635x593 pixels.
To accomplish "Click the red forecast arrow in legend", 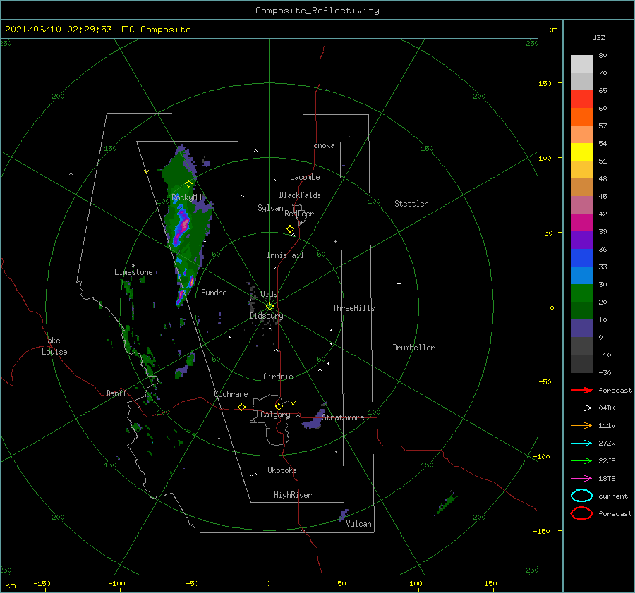I will tap(581, 390).
